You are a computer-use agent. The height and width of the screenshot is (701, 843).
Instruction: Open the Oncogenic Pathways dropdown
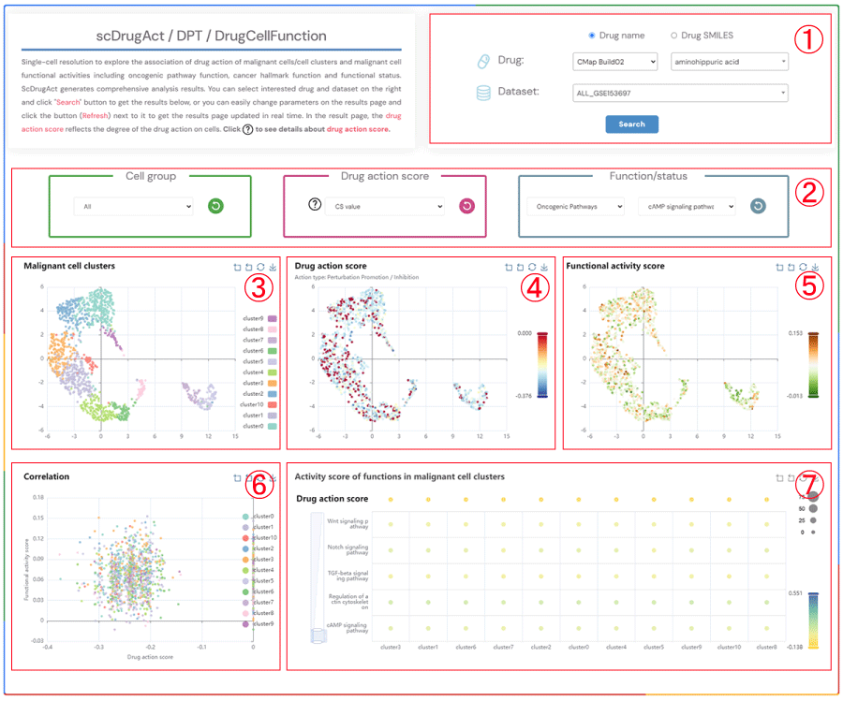pos(575,206)
